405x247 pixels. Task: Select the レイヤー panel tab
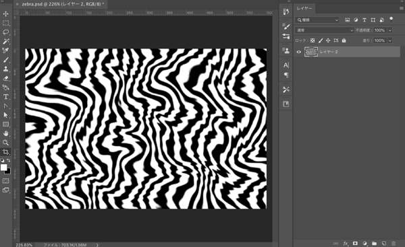pyautogui.click(x=304, y=8)
